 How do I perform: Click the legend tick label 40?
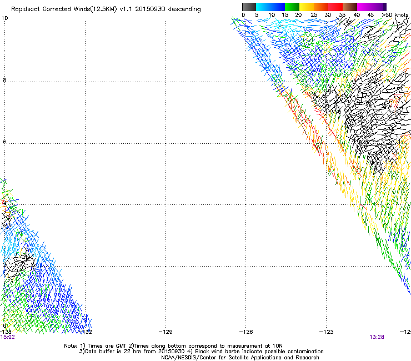coord(357,15)
